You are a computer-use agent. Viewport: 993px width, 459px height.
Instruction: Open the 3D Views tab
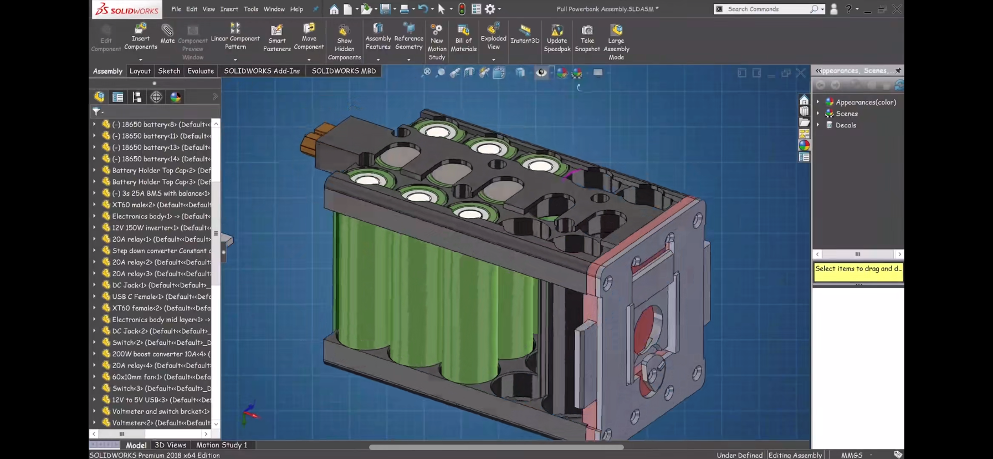click(x=170, y=445)
